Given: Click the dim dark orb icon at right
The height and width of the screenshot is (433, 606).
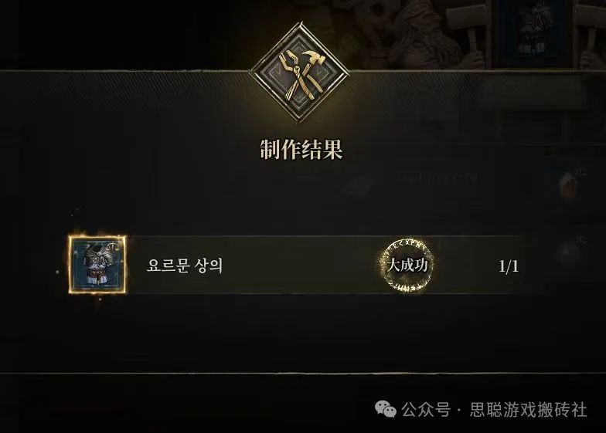Looking at the screenshot, I should click(569, 253).
